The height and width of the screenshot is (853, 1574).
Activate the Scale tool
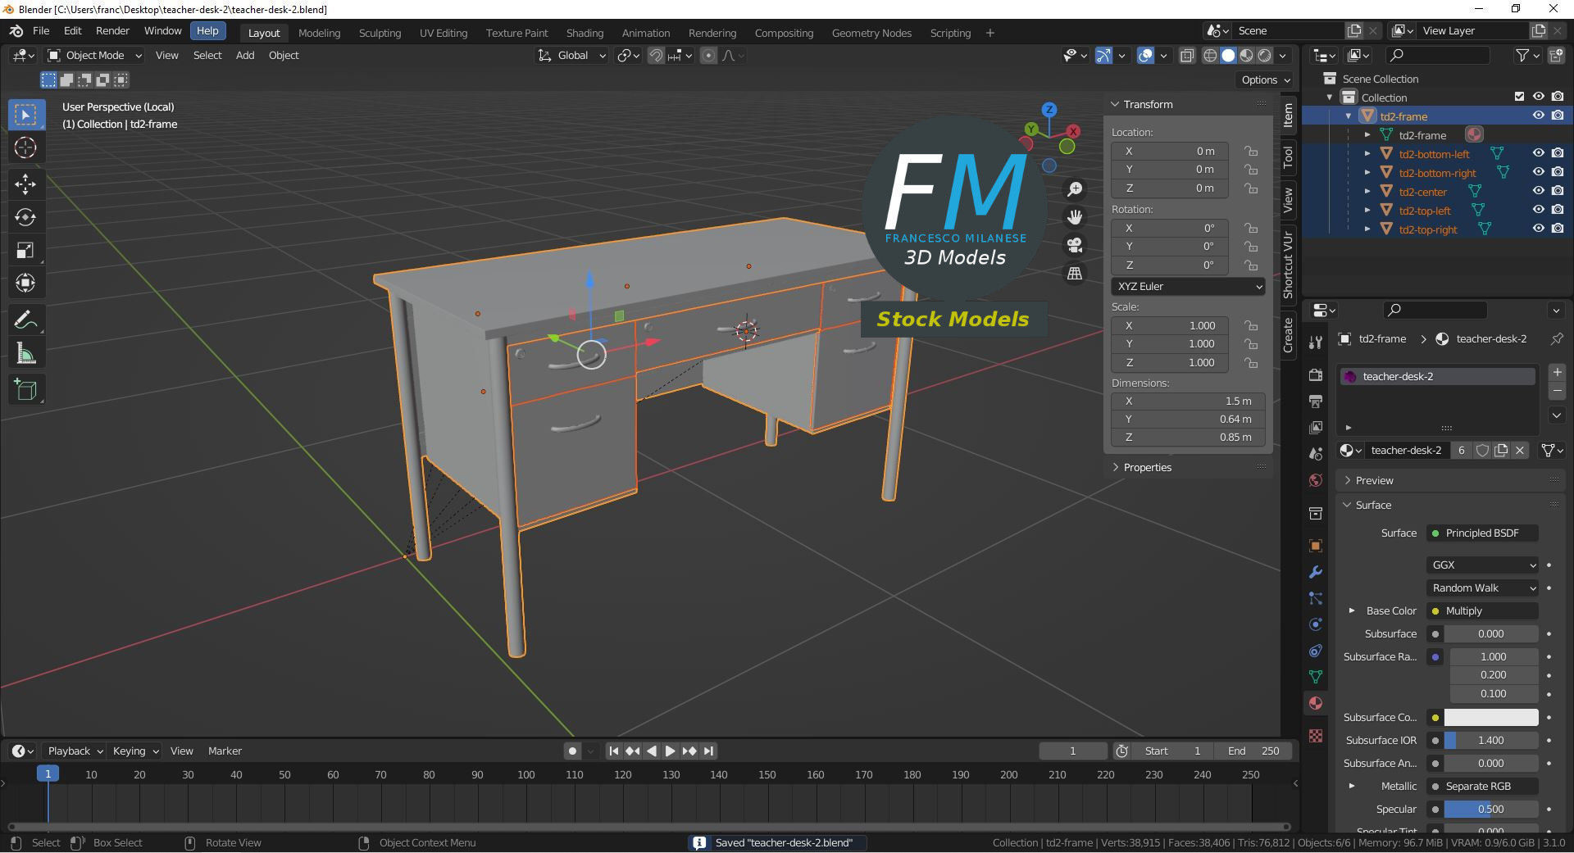[x=25, y=250]
